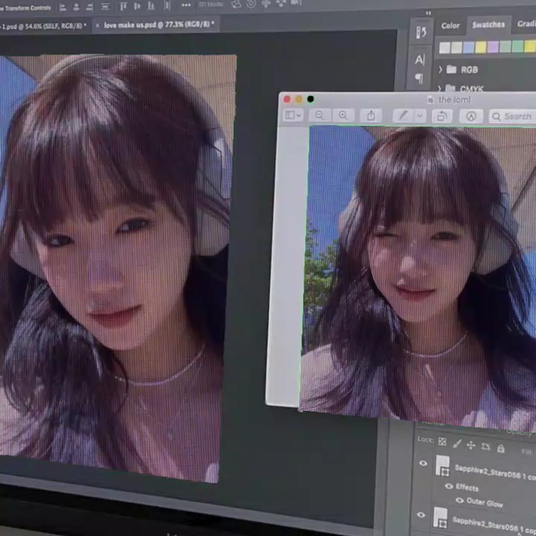Viewport: 536px width, 536px height.
Task: Open the highlight pen dropdown arrow in Preview
Action: click(x=420, y=116)
